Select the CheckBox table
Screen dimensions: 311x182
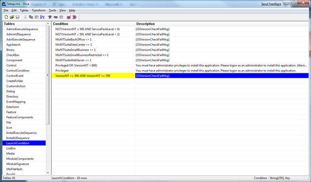[13, 55]
